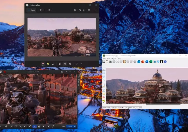Click the color drop icon in Lightshot toolbar

[x=44, y=126]
